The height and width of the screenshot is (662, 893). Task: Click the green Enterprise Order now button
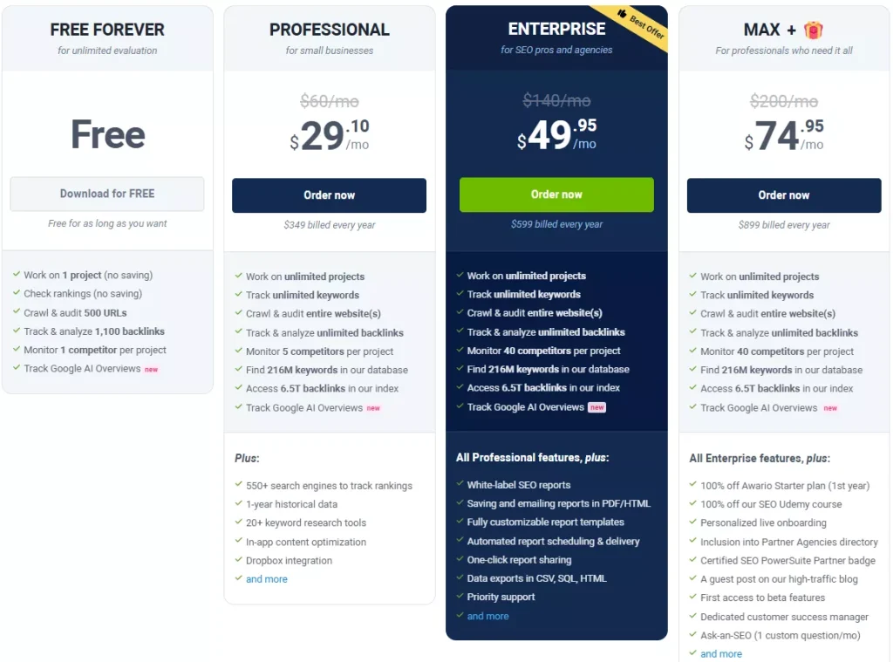556,195
